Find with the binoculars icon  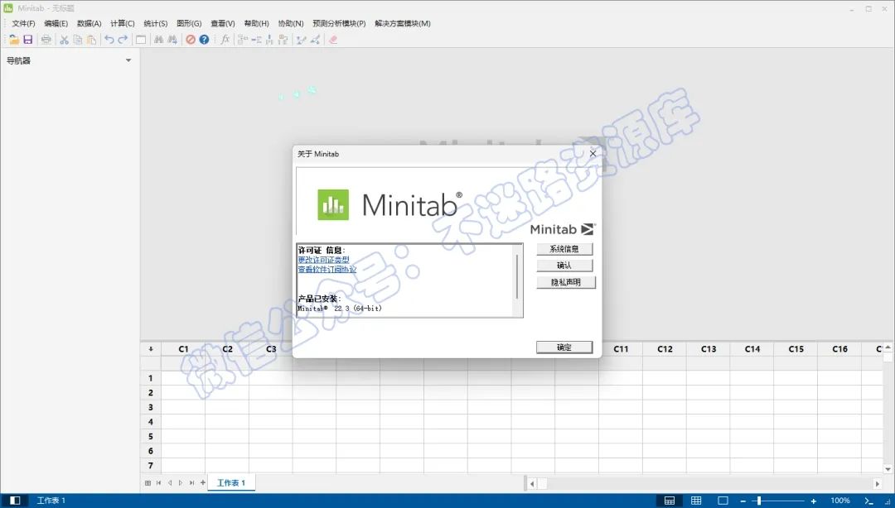pos(158,40)
